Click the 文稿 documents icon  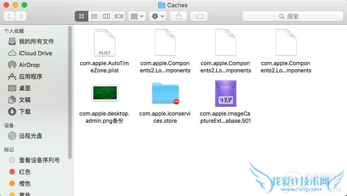12,100
